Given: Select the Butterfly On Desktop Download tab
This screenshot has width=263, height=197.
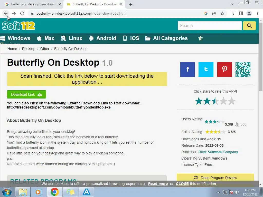Looking at the screenshot, I should 95,4.
